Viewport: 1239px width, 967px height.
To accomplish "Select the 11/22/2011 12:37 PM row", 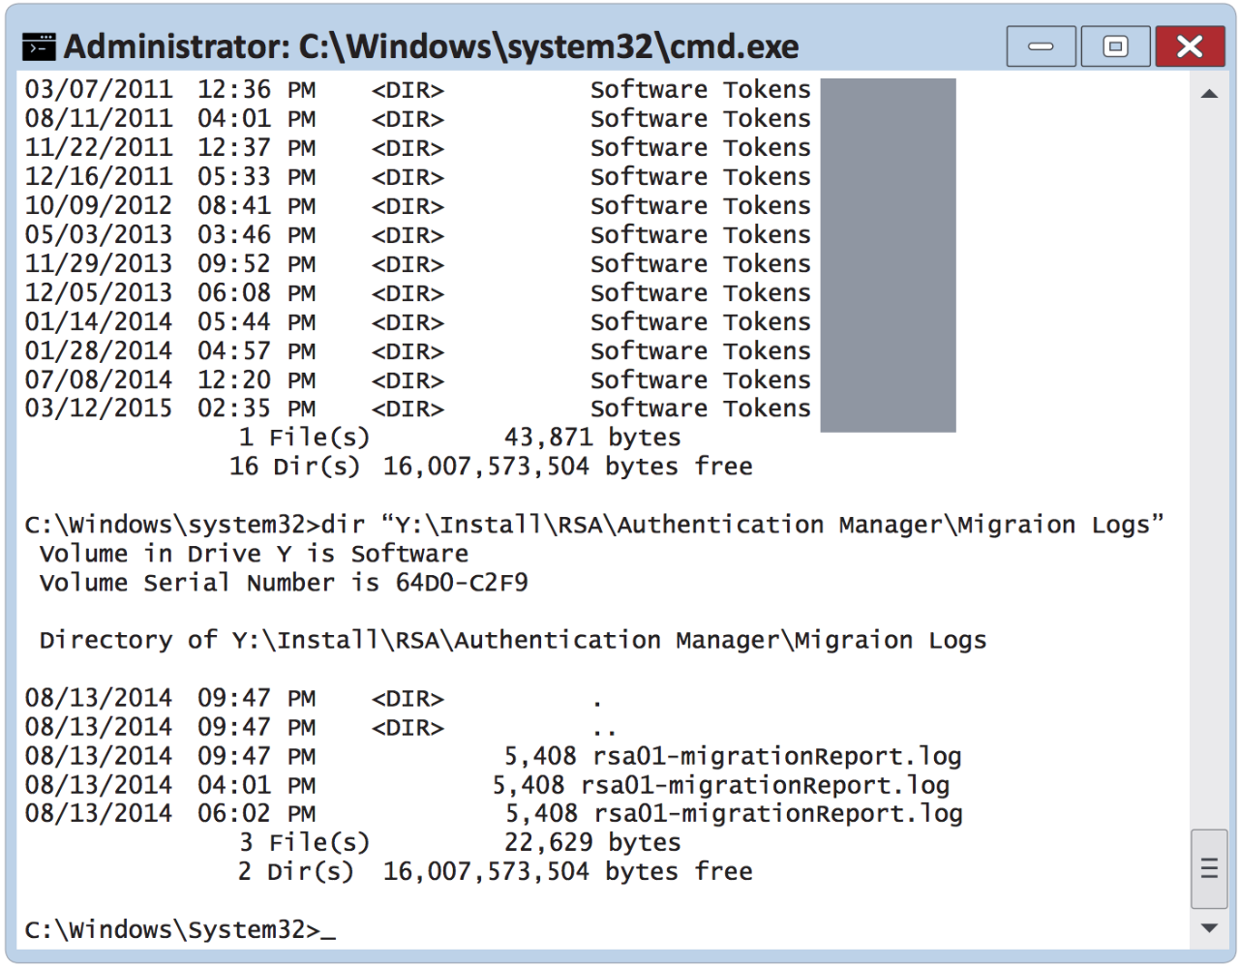I will pyautogui.click(x=418, y=148).
